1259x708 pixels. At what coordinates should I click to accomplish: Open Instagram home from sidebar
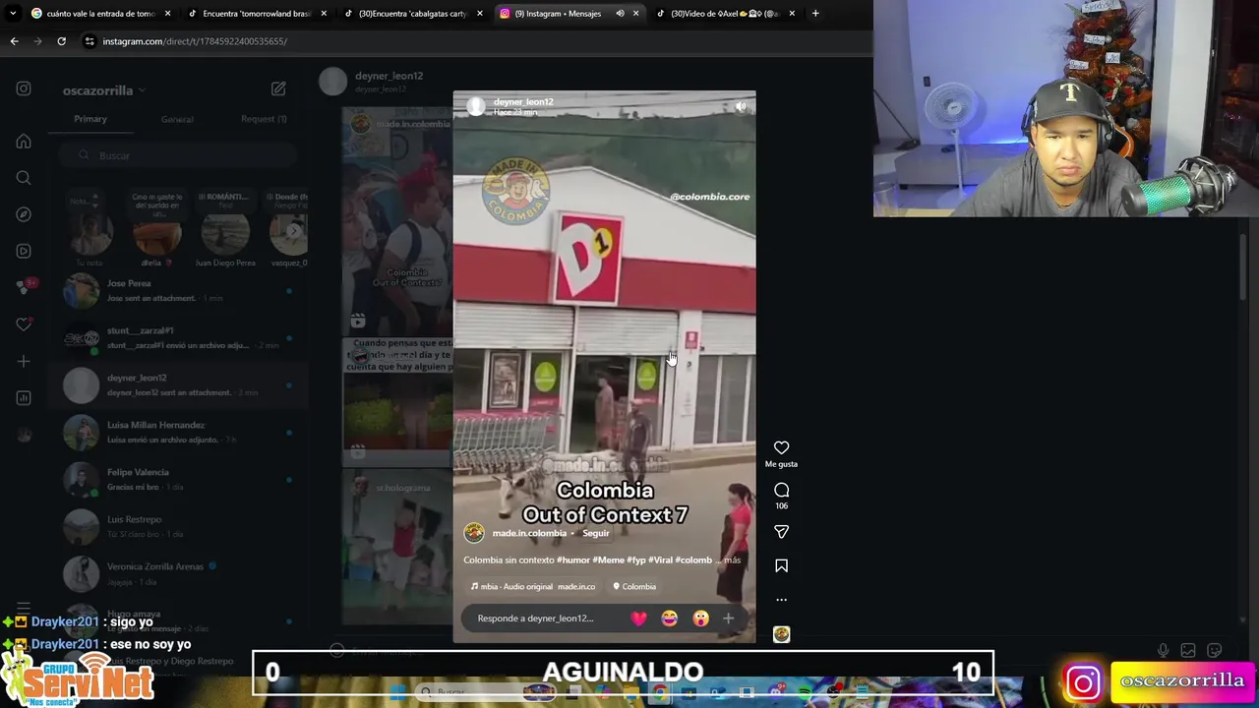coord(24,141)
